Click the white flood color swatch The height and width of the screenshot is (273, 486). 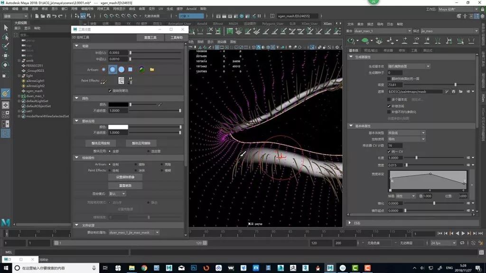coord(118,127)
